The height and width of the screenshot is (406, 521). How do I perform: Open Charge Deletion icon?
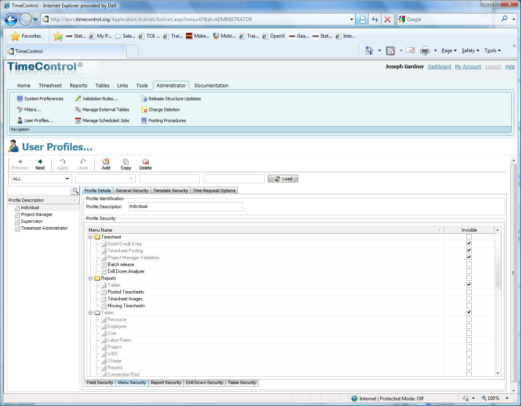click(144, 110)
